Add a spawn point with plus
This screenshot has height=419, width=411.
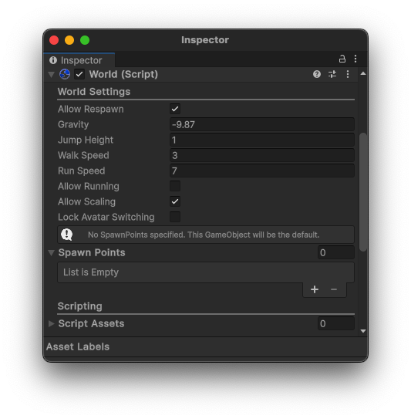click(315, 289)
